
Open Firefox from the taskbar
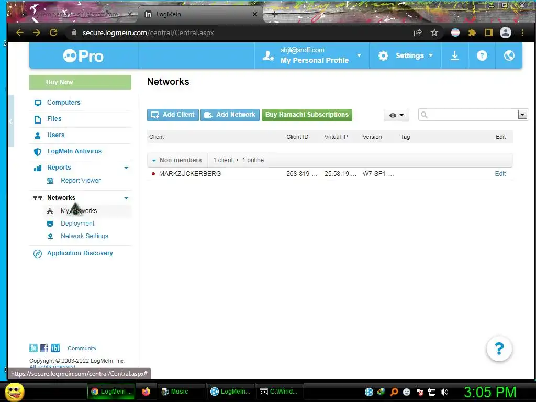146,392
